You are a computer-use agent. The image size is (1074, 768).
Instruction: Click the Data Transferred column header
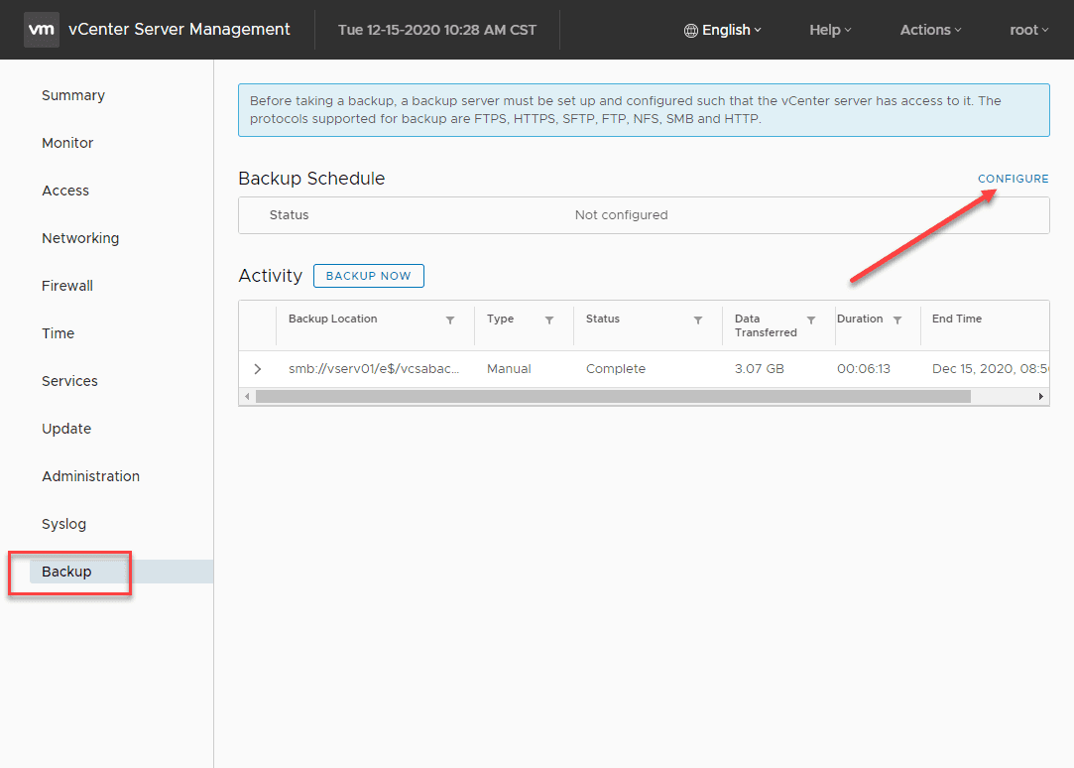pyautogui.click(x=766, y=325)
